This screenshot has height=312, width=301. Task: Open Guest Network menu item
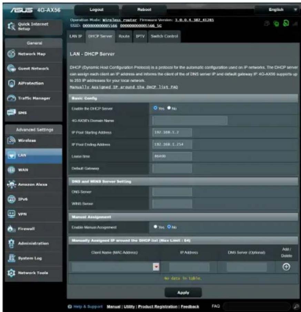[x=34, y=69]
